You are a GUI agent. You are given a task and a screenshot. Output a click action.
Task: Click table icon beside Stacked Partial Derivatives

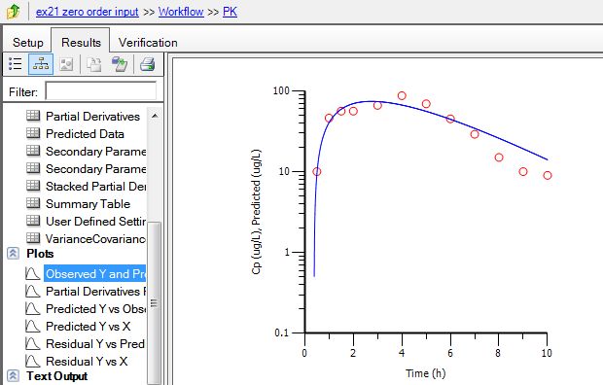[33, 186]
